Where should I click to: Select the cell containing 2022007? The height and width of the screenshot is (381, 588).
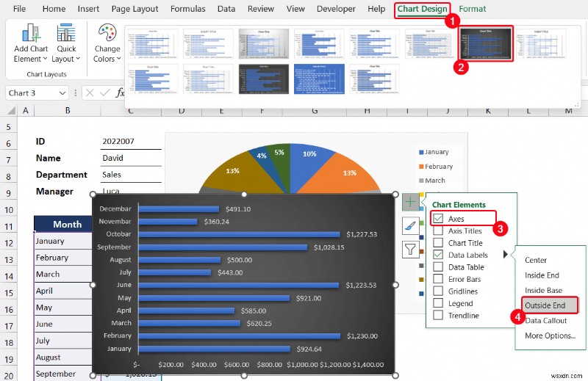coord(131,141)
